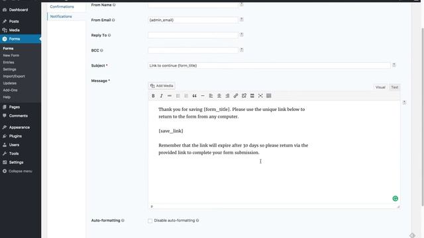Click into the From Email input field
The width and height of the screenshot is (424, 238).
point(193,20)
